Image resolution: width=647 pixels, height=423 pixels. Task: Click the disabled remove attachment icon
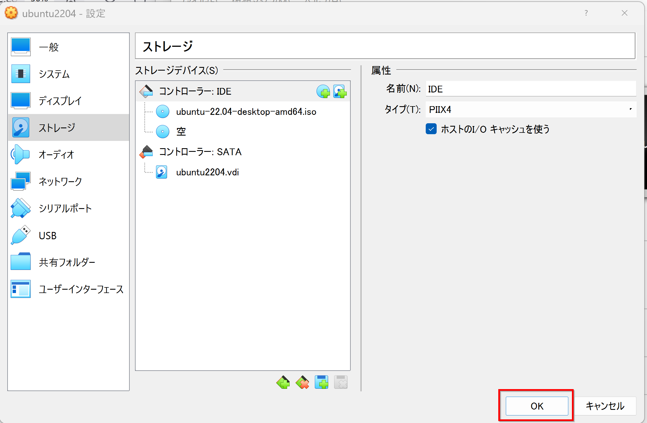coord(341,382)
